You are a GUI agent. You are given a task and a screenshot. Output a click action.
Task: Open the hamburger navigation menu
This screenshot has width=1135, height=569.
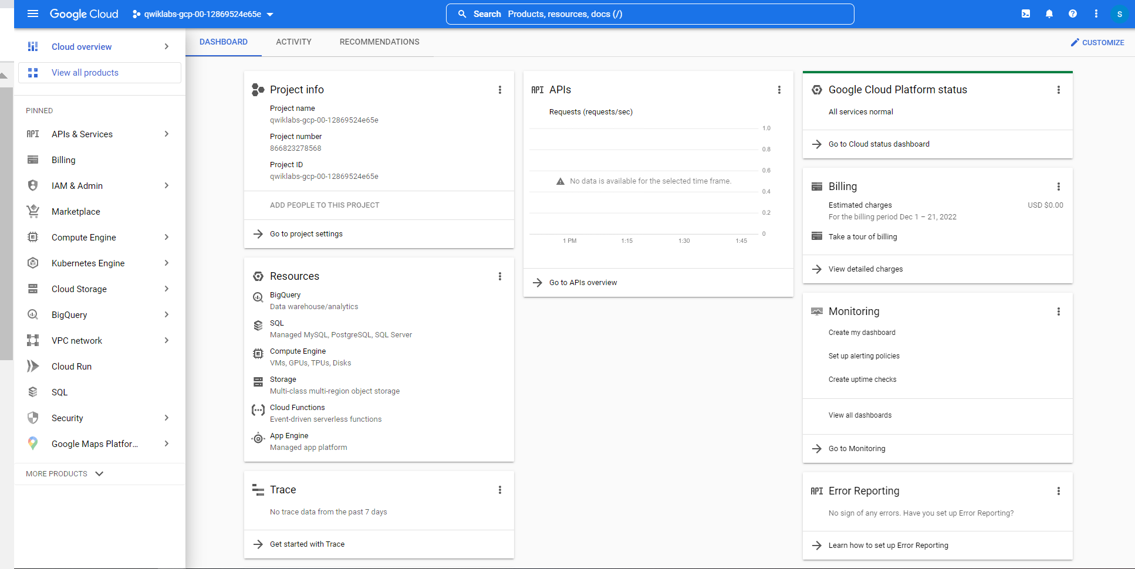click(33, 13)
